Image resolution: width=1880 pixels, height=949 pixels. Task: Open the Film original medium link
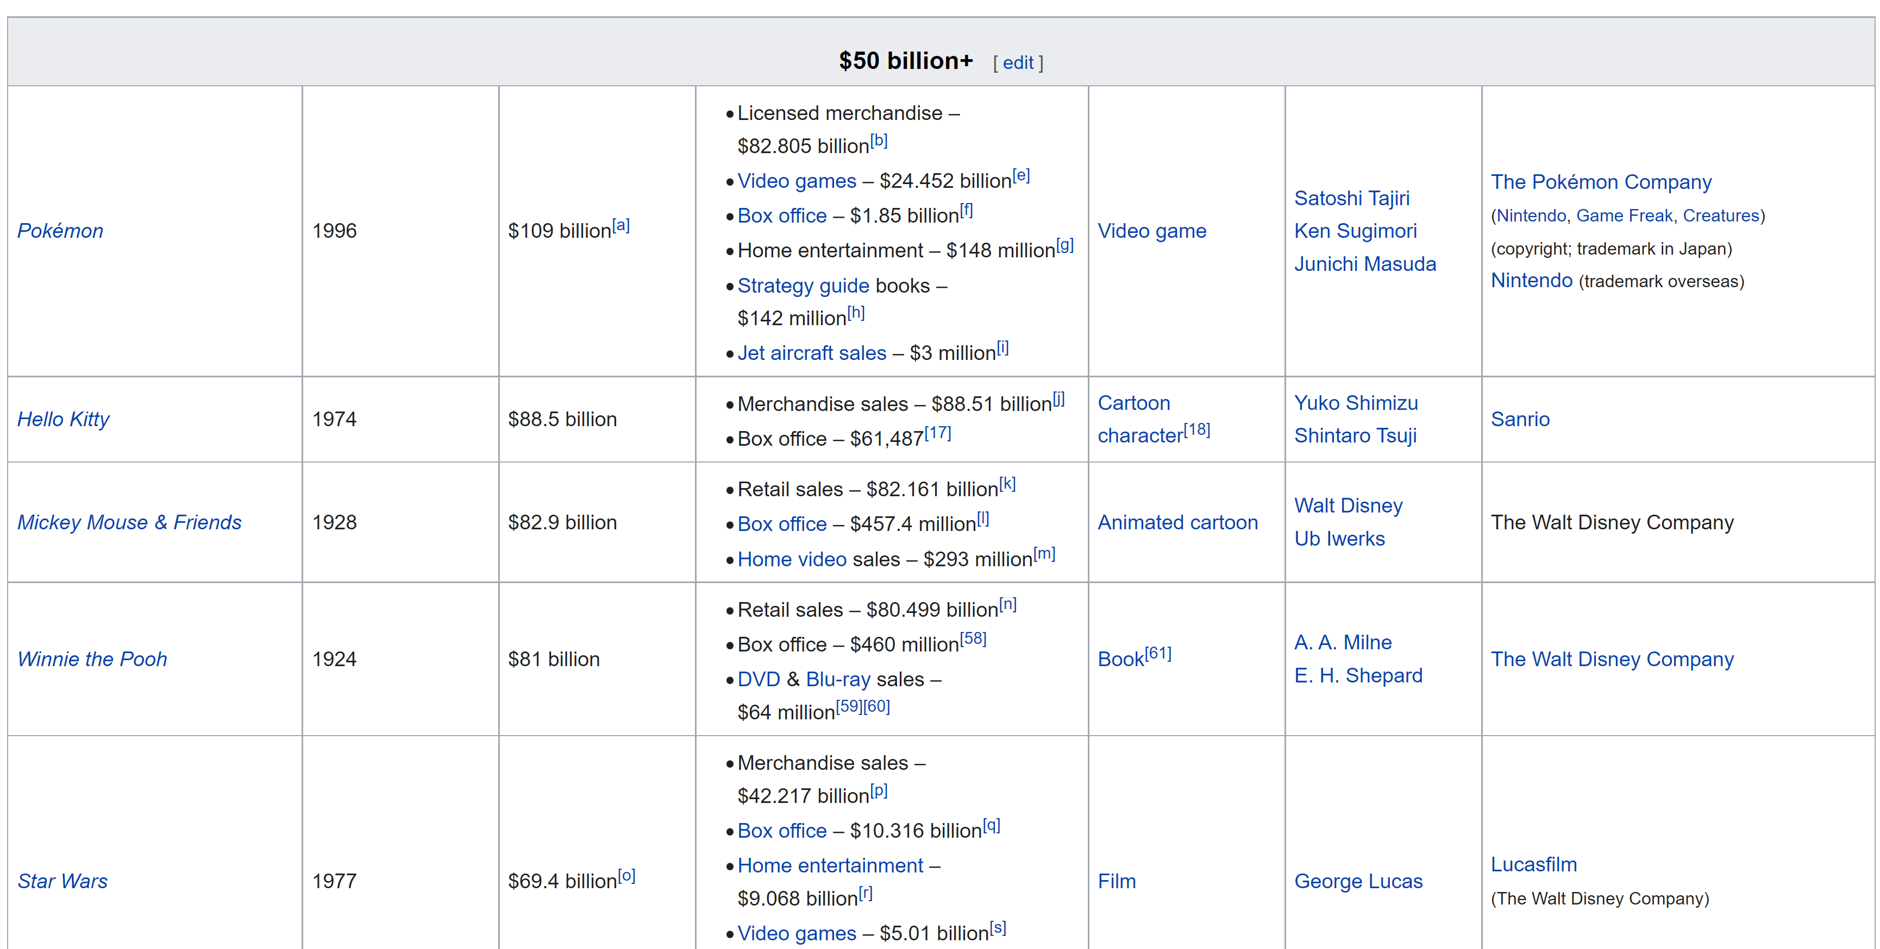[x=1117, y=881]
